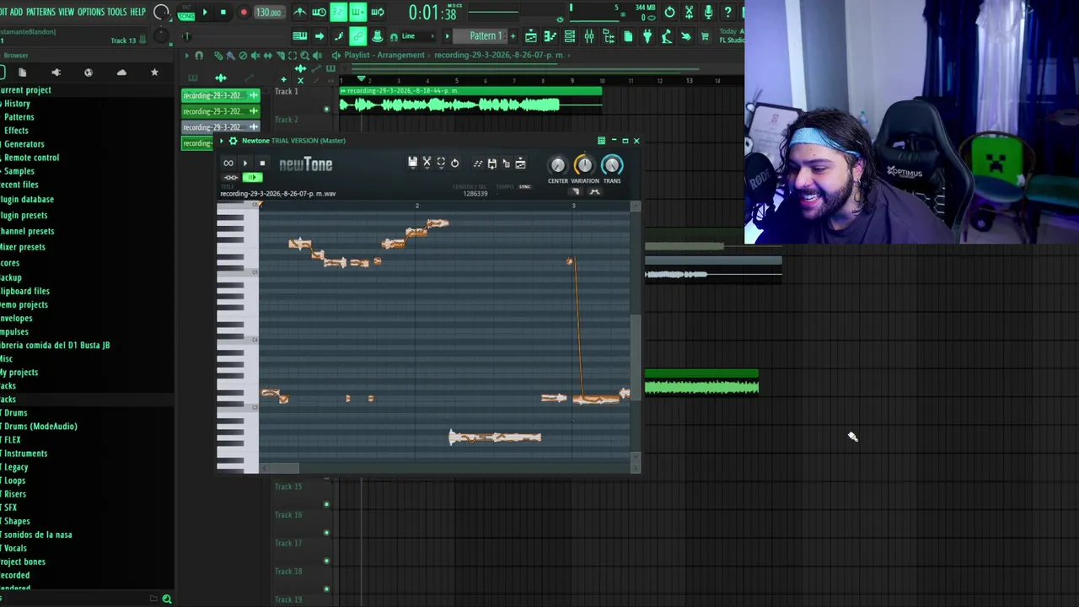Screen dimensions: 1079x607
Task: Click the microphone recording icon
Action: 708,12
